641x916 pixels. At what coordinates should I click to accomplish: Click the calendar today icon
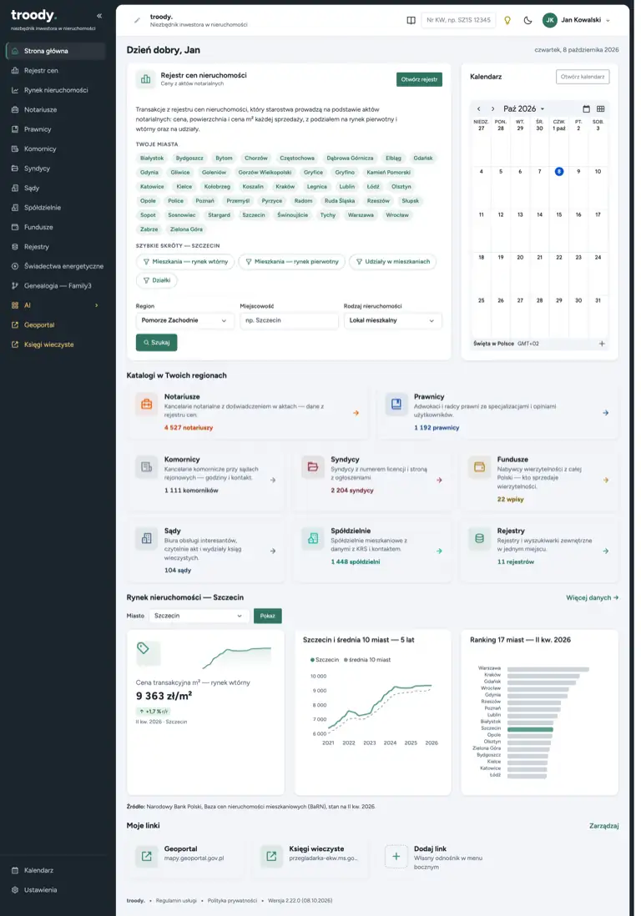pos(586,108)
